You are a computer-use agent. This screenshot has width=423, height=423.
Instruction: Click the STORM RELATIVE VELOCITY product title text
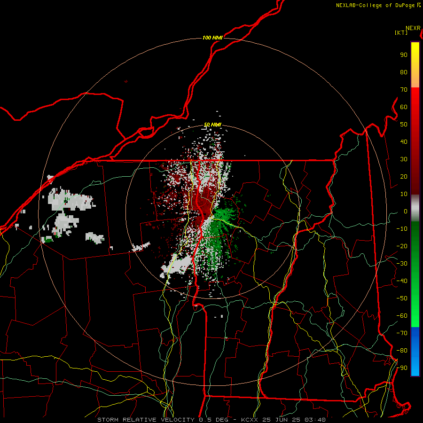(146, 420)
